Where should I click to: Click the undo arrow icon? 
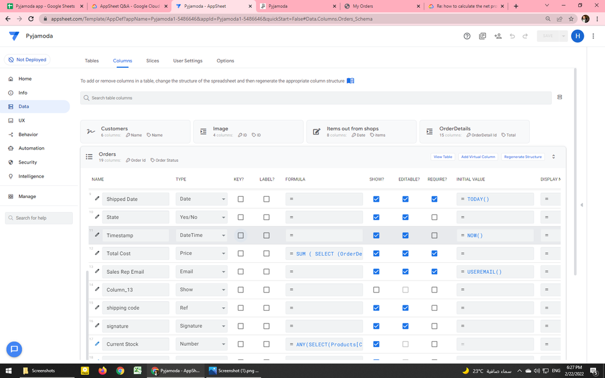click(512, 36)
